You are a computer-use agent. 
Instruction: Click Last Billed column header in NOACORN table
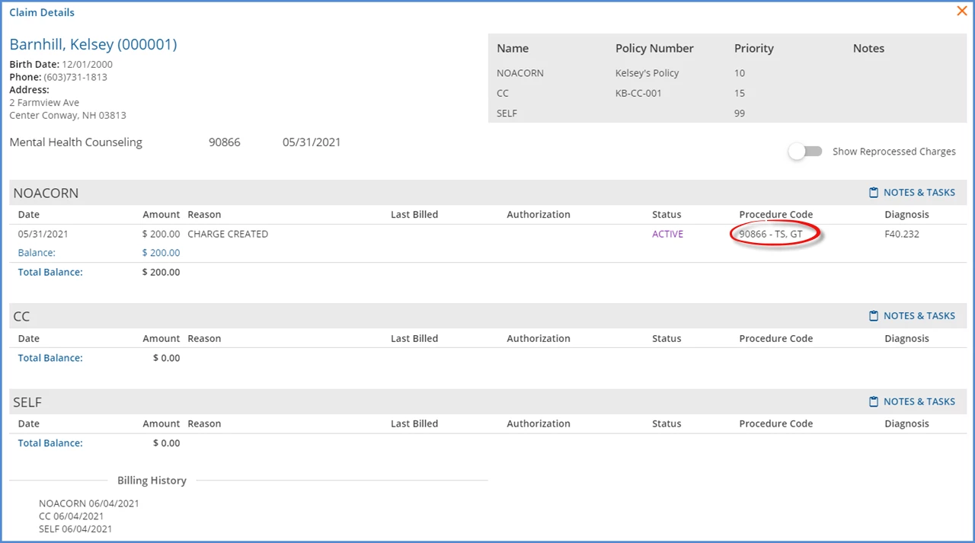point(414,215)
